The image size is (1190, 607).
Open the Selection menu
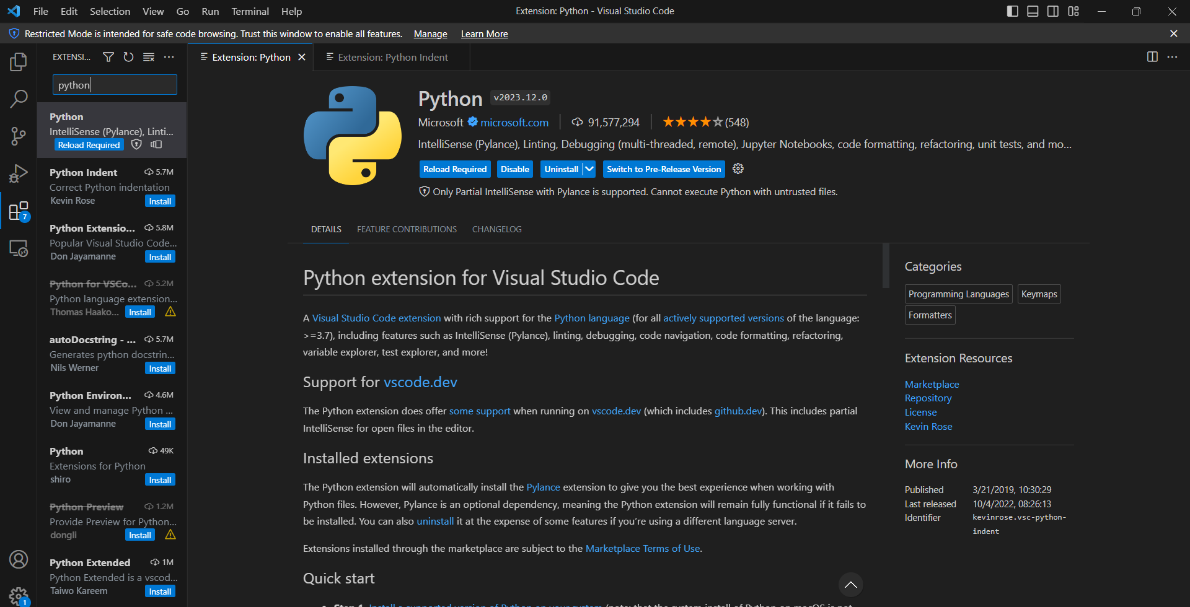coord(110,11)
